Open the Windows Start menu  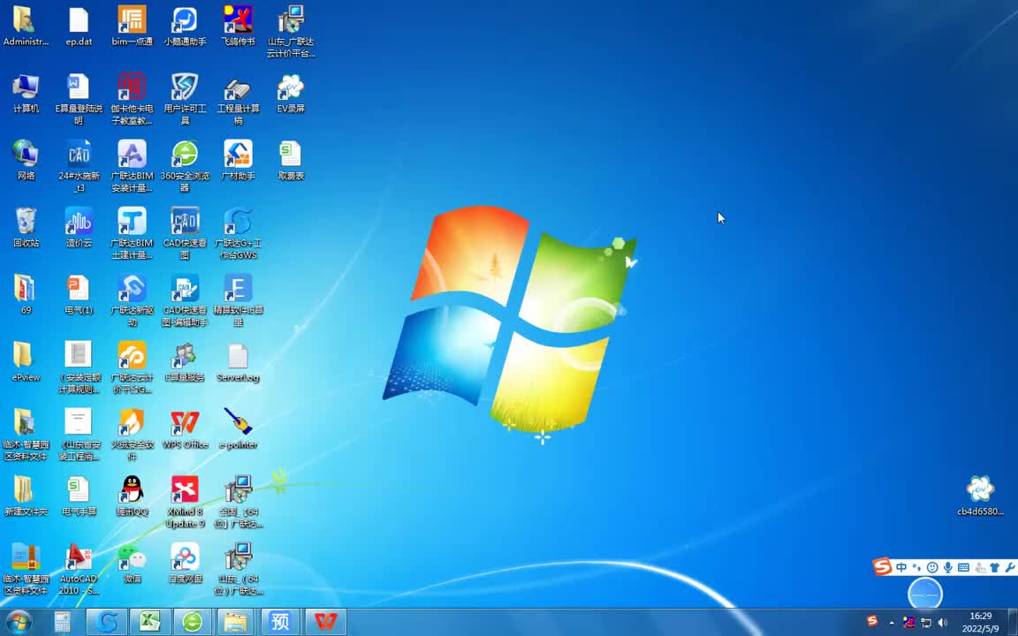[x=19, y=623]
